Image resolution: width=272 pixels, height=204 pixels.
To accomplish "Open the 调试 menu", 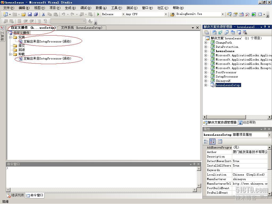I will click(x=86, y=8).
